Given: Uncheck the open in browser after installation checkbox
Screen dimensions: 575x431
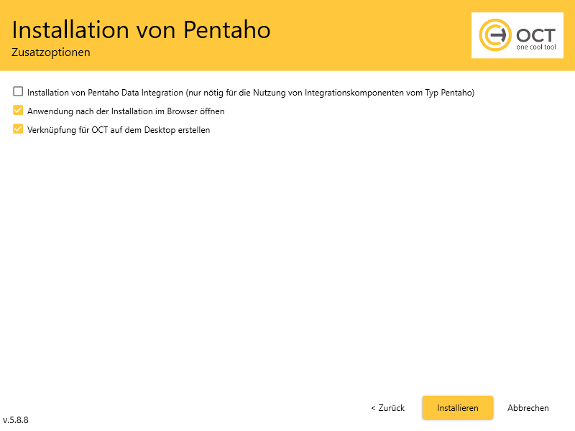Looking at the screenshot, I should click(18, 111).
